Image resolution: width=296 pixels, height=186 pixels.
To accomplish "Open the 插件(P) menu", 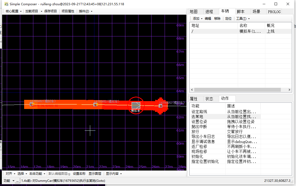I will tap(85, 11).
